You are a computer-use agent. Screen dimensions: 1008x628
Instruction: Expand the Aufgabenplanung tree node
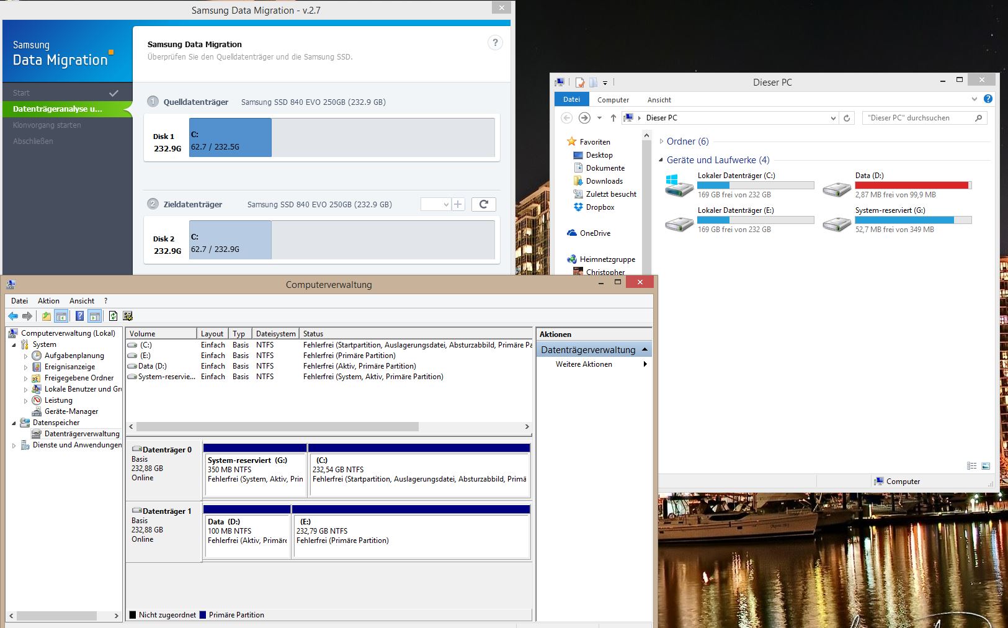pyautogui.click(x=25, y=356)
